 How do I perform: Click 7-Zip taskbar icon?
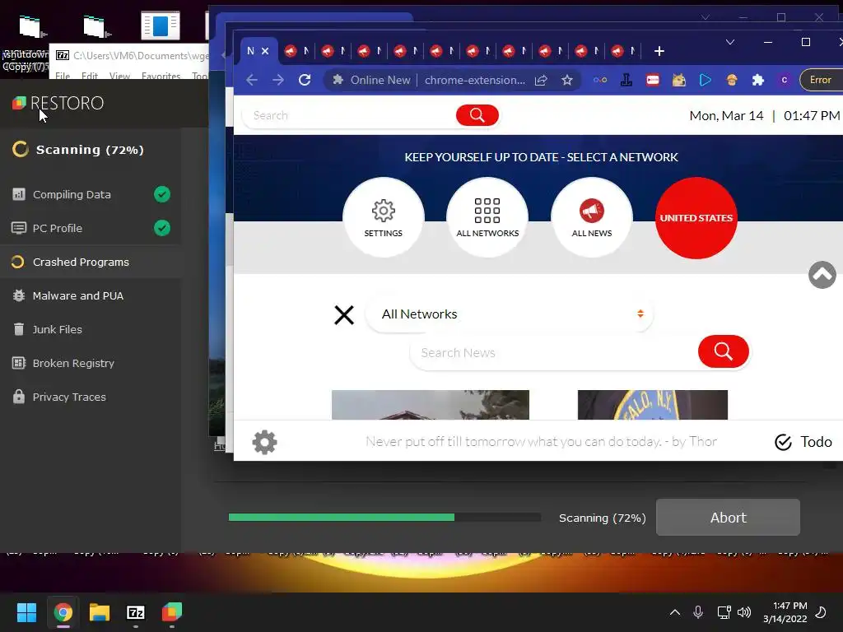(136, 612)
